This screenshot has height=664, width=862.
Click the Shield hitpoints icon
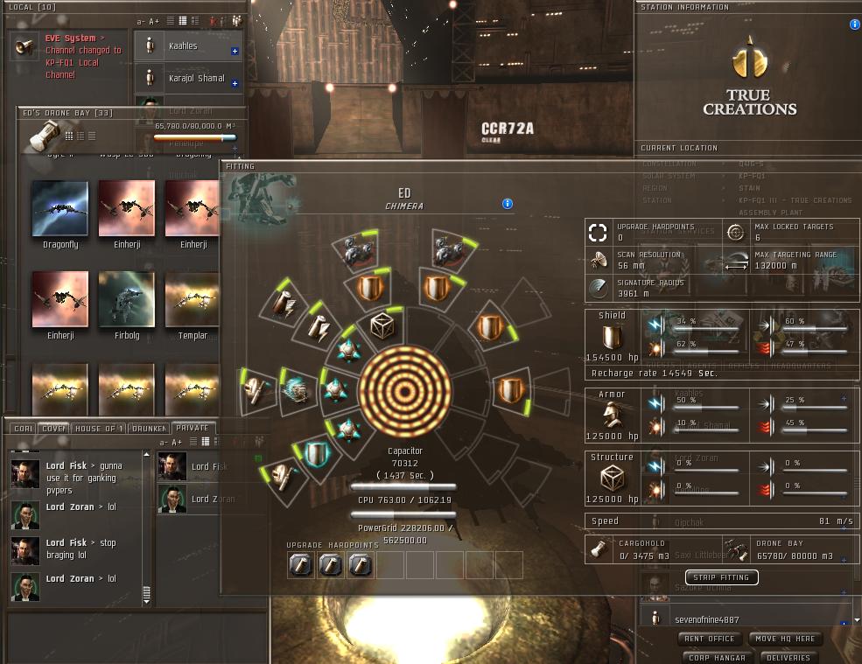click(x=612, y=337)
